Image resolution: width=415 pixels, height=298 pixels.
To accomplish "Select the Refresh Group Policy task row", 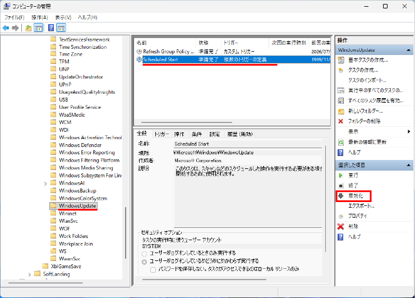I will [x=233, y=52].
